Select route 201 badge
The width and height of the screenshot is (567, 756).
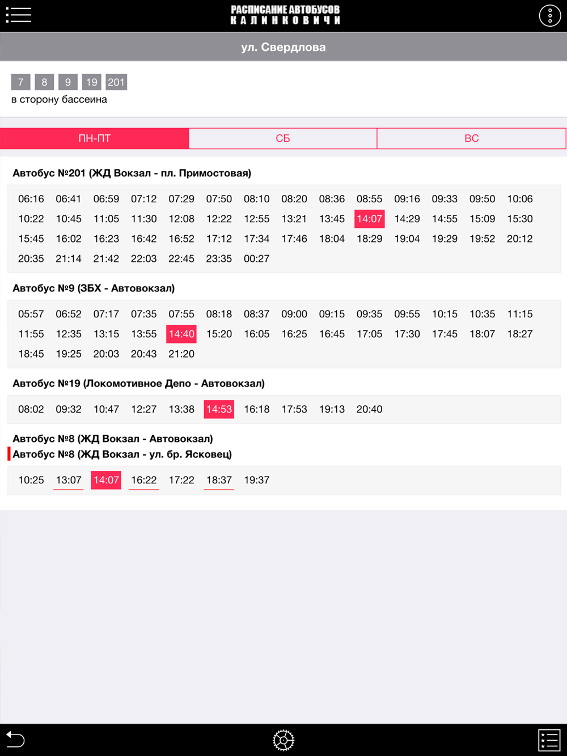click(x=116, y=82)
